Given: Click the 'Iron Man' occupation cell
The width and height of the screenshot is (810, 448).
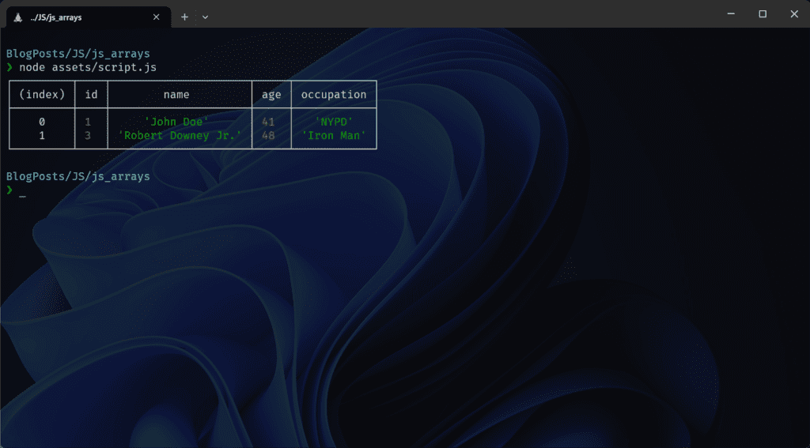Looking at the screenshot, I should pyautogui.click(x=334, y=136).
